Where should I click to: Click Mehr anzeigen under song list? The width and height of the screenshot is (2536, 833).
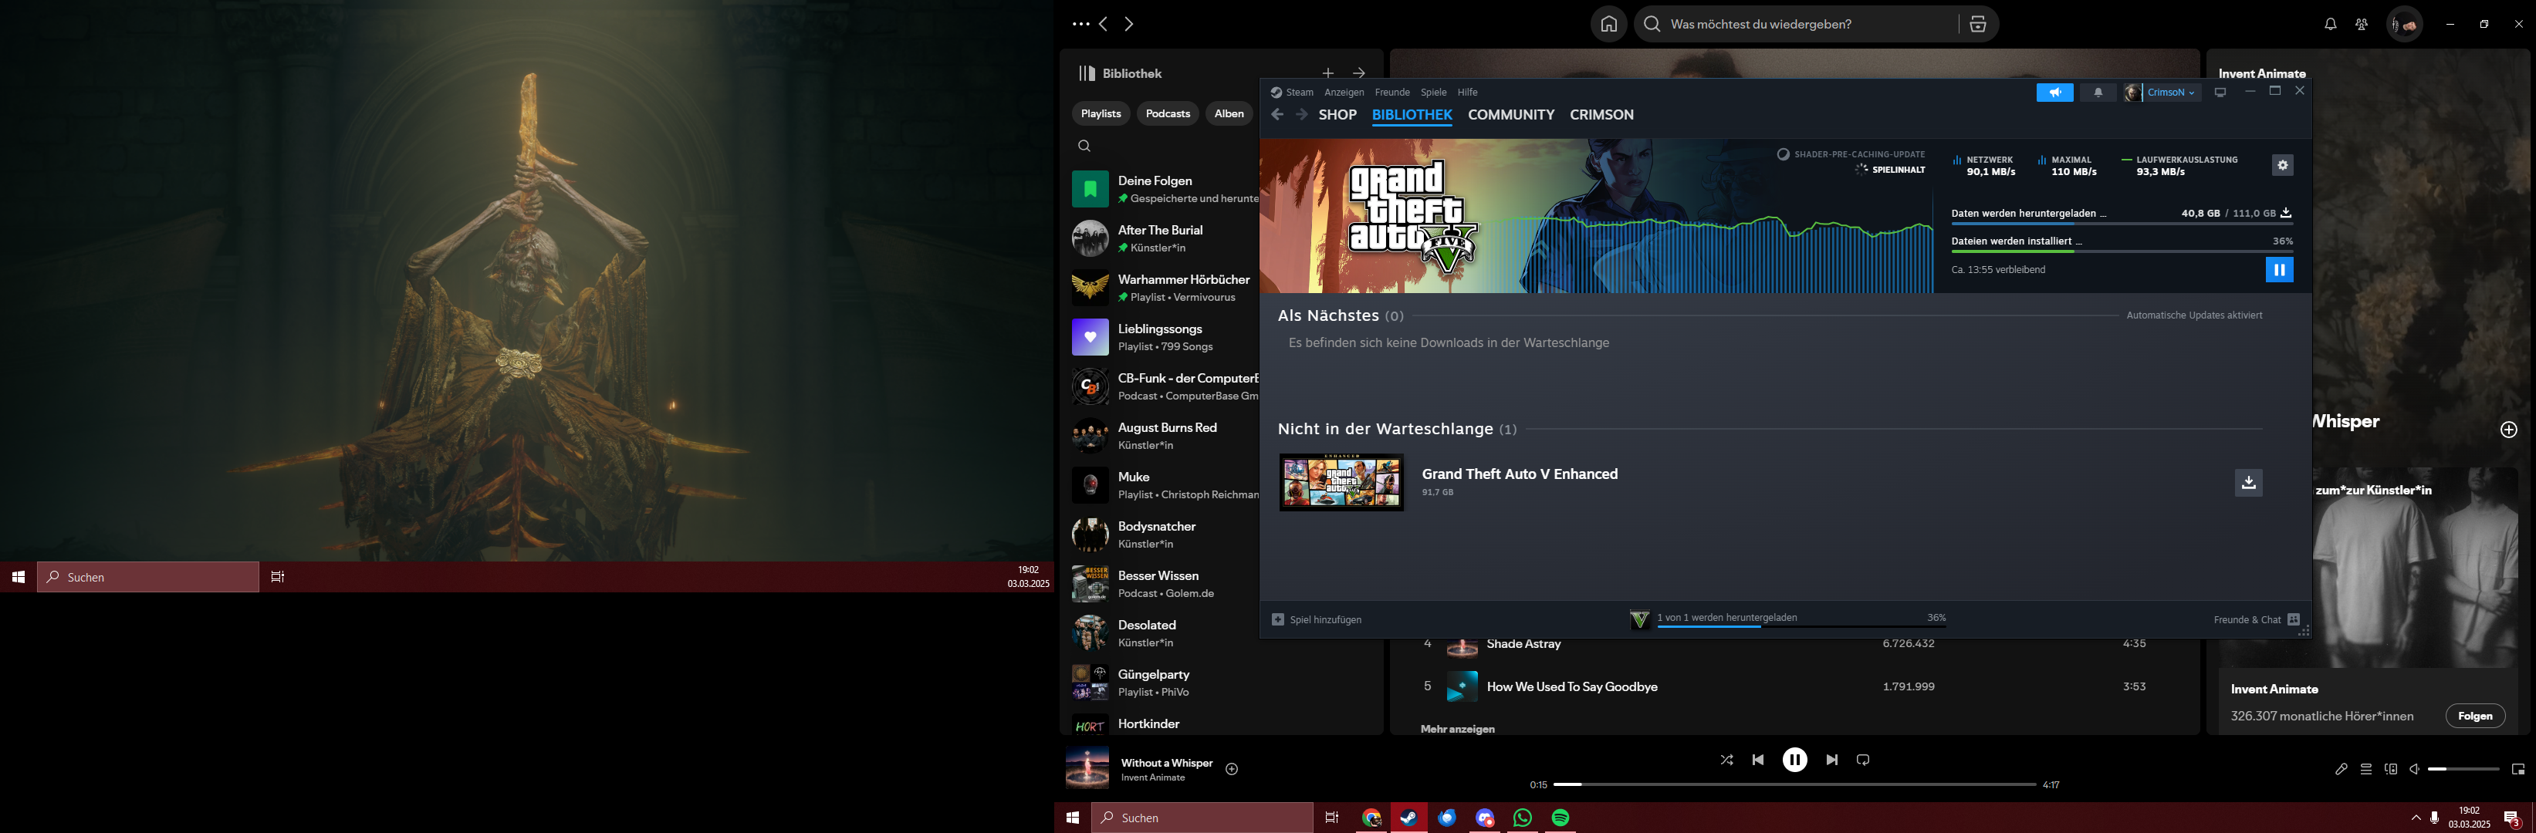(1457, 729)
